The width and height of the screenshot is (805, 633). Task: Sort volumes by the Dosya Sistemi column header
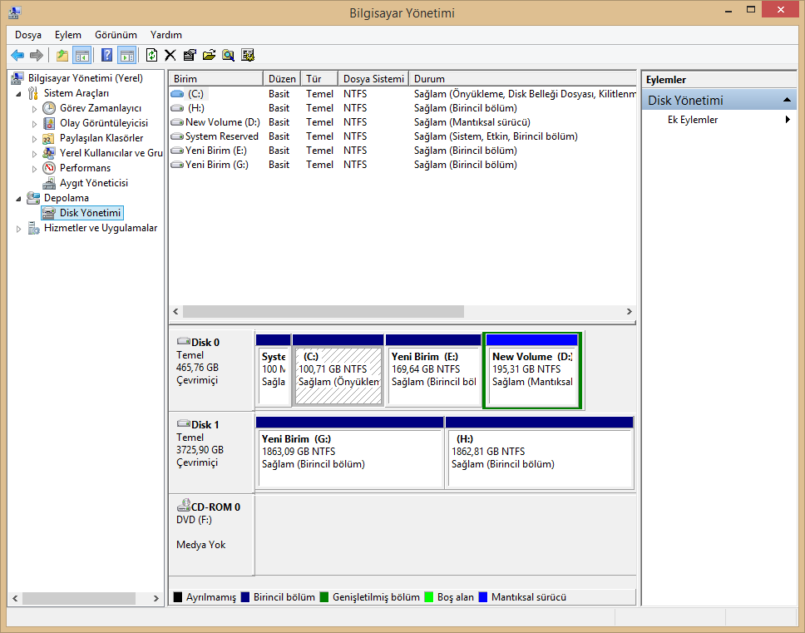373,79
